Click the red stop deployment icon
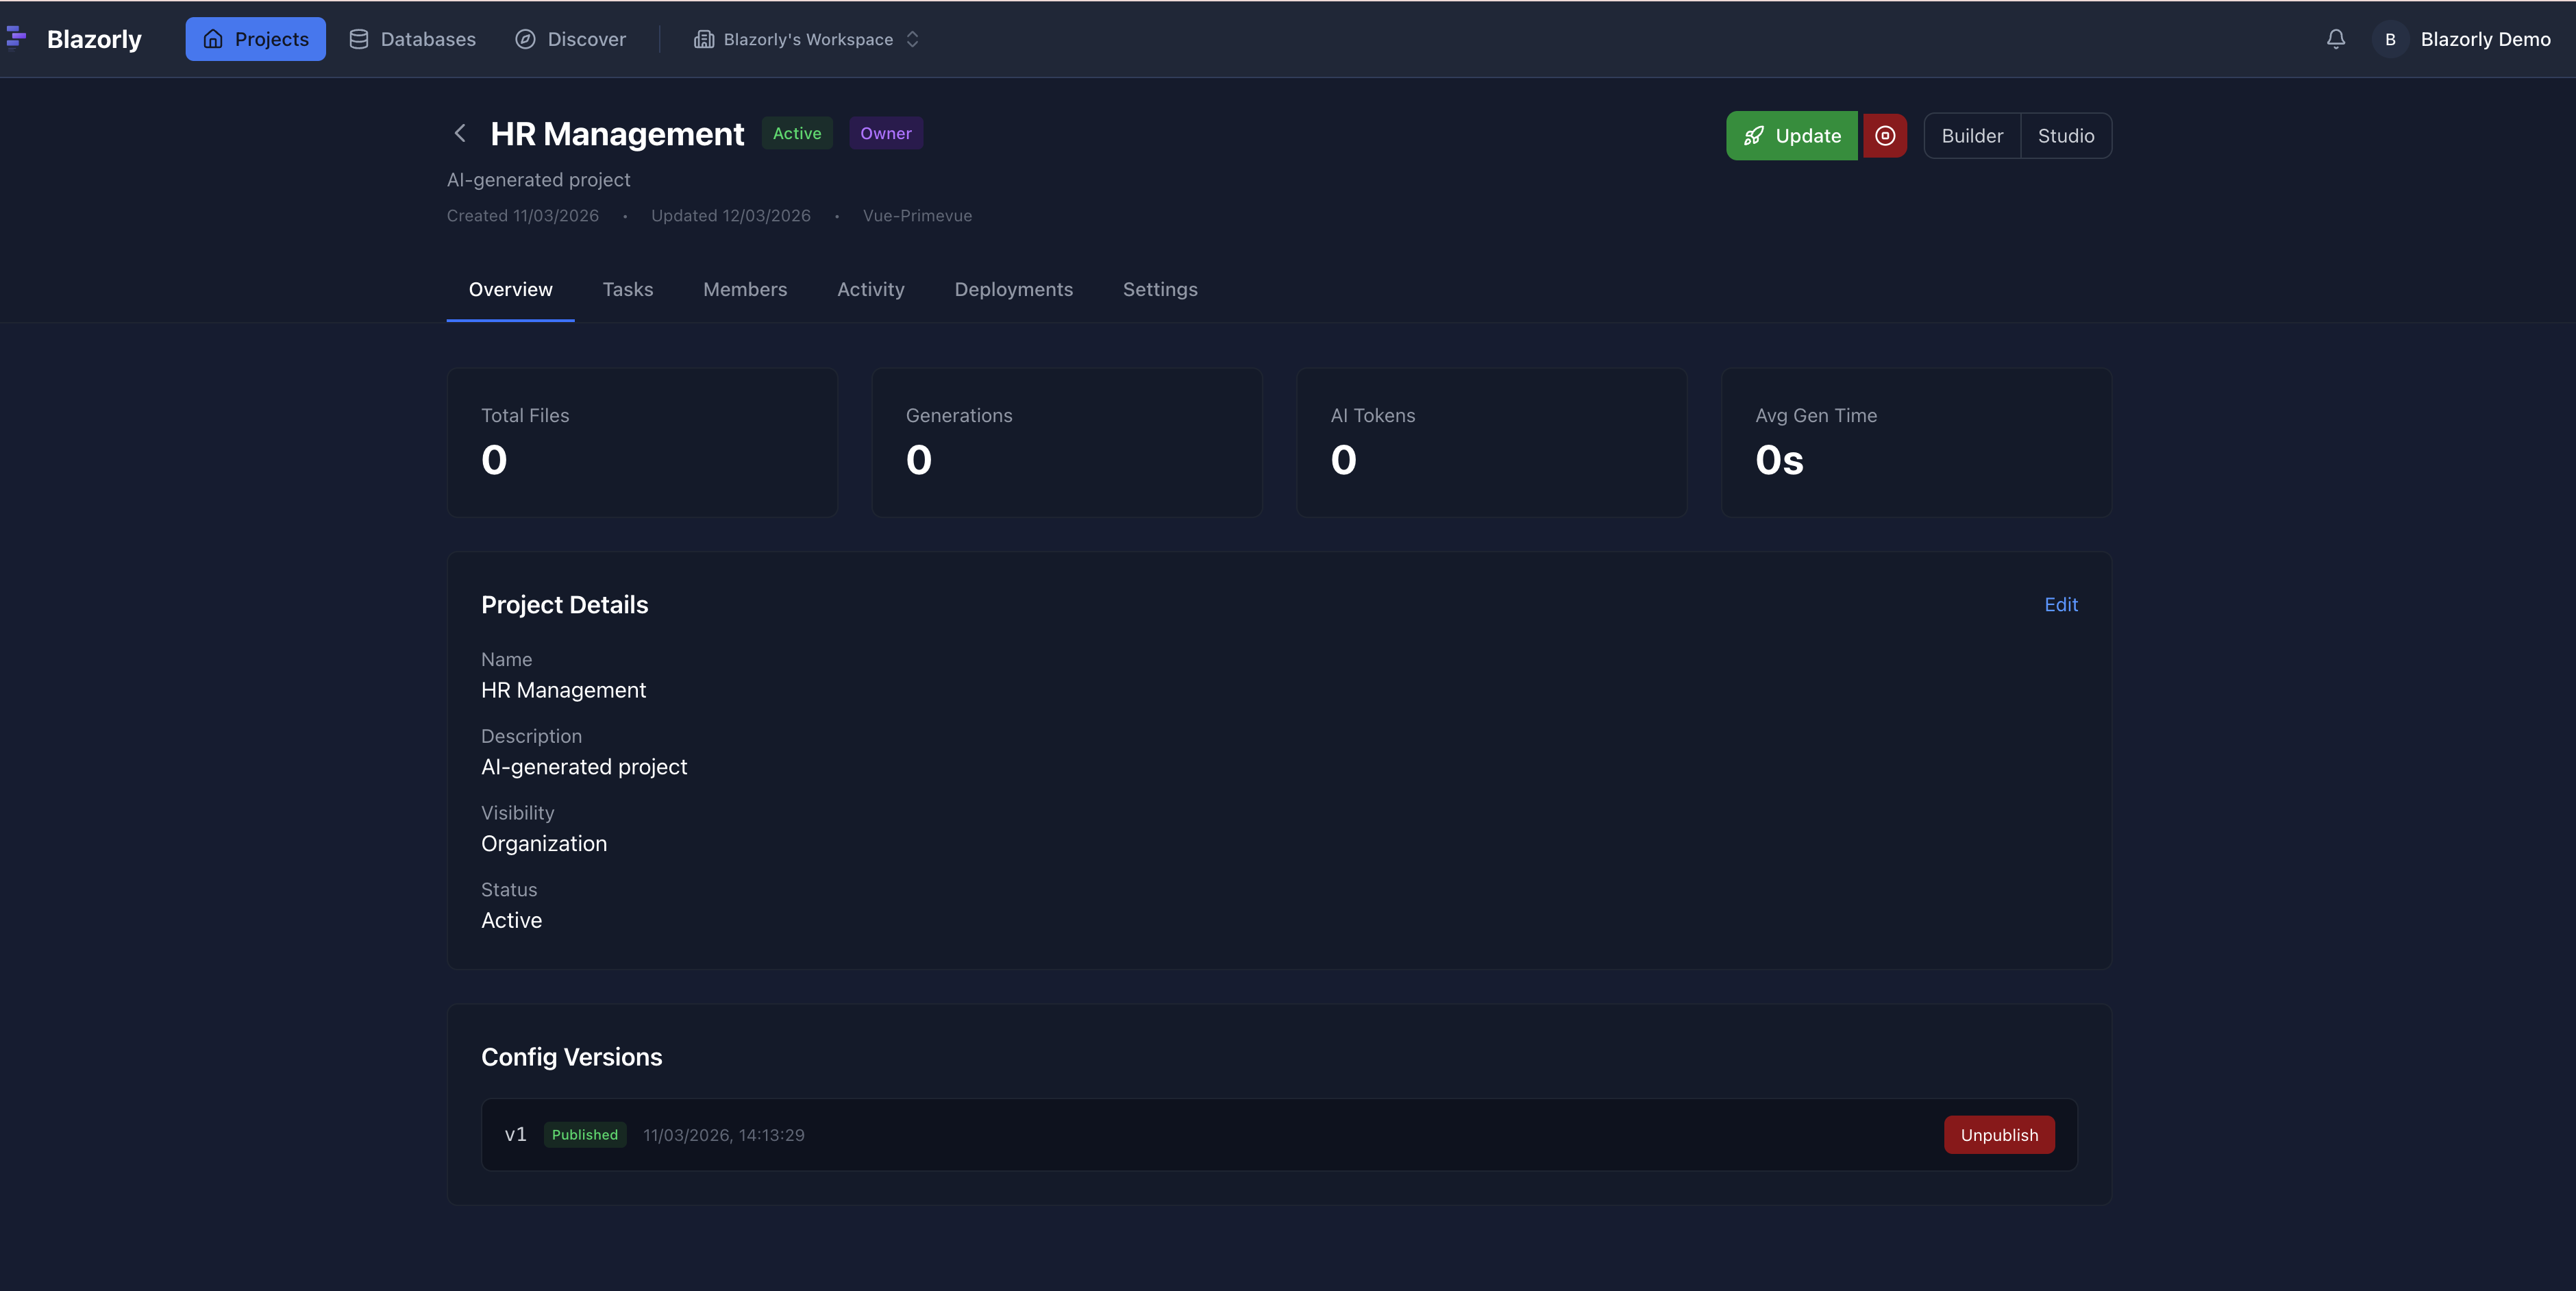Screen dimensions: 2576x1291 click(x=1884, y=136)
